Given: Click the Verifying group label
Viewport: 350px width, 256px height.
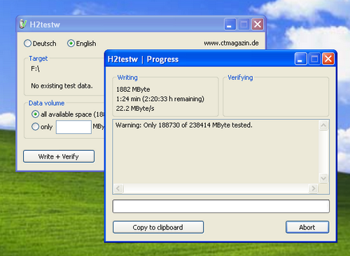Looking at the screenshot, I should click(x=240, y=78).
